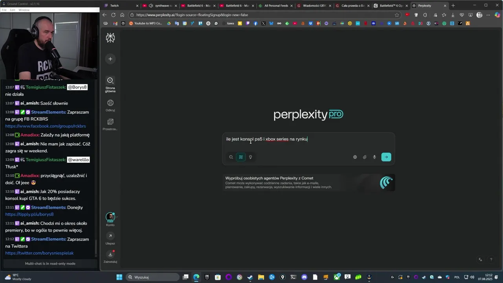The height and width of the screenshot is (283, 503).
Task: Open Youtube to MP3 Co bookmark
Action: pyautogui.click(x=145, y=23)
